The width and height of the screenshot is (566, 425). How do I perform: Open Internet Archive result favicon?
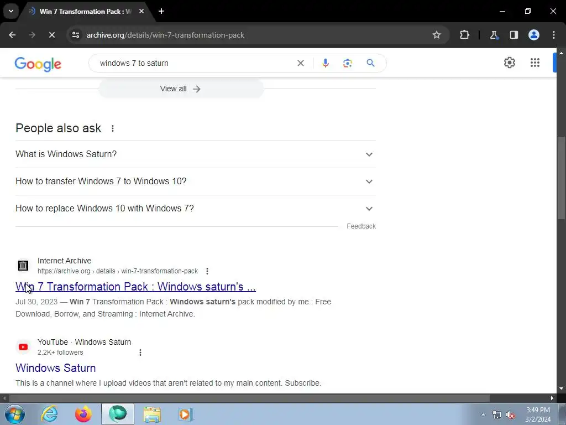tap(23, 266)
